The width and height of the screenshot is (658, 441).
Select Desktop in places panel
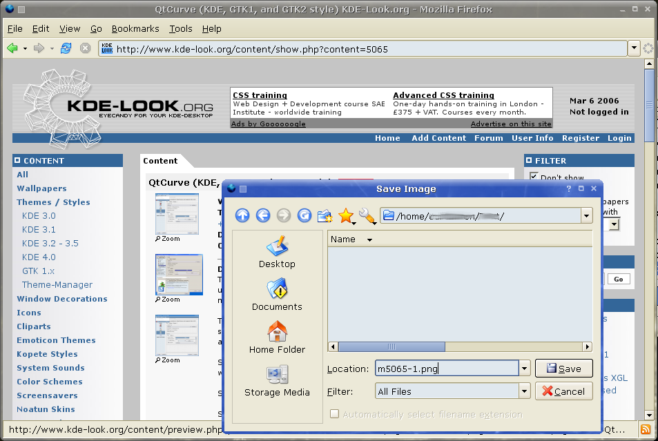pyautogui.click(x=277, y=252)
